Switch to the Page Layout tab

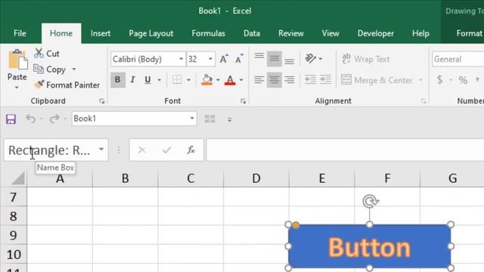pos(151,33)
